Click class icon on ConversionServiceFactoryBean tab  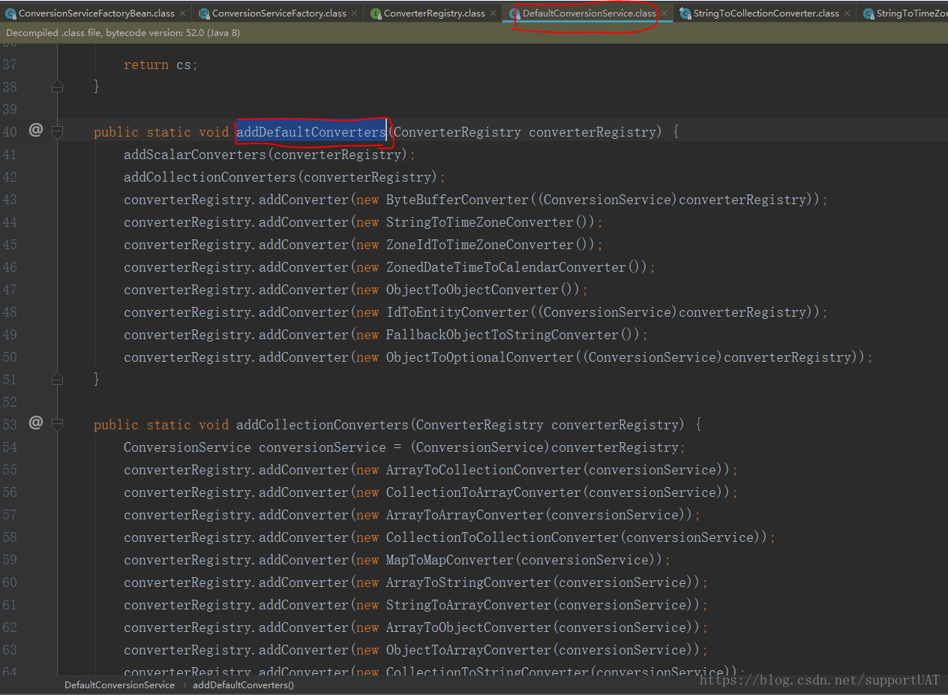(x=10, y=14)
